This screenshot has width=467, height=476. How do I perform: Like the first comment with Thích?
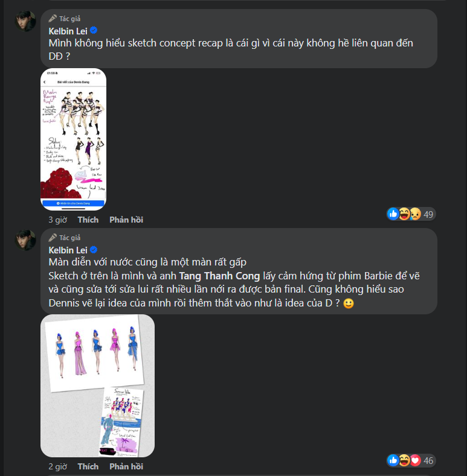pos(88,220)
